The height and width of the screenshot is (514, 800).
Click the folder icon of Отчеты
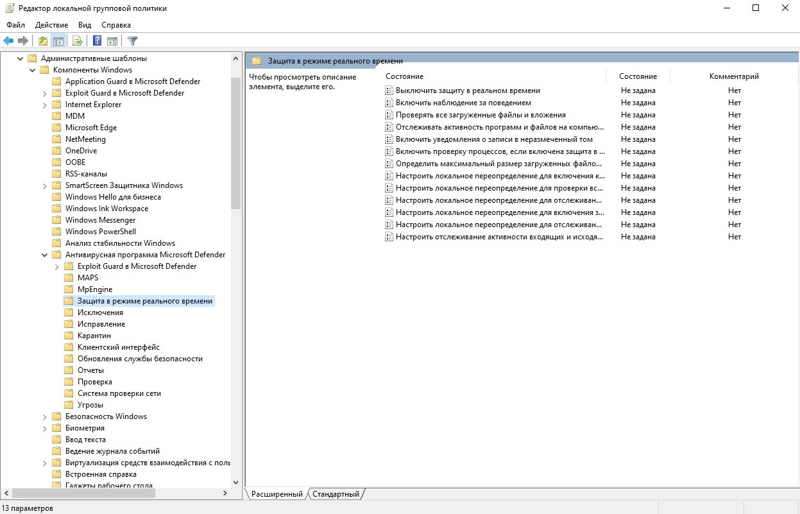[69, 370]
